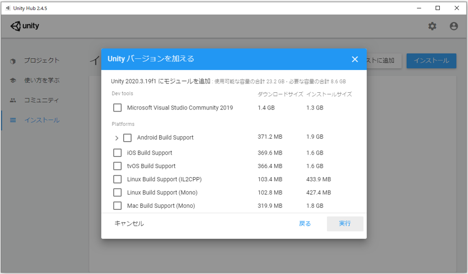Expand the Android Build Support chevron
The height and width of the screenshot is (274, 468).
point(117,138)
